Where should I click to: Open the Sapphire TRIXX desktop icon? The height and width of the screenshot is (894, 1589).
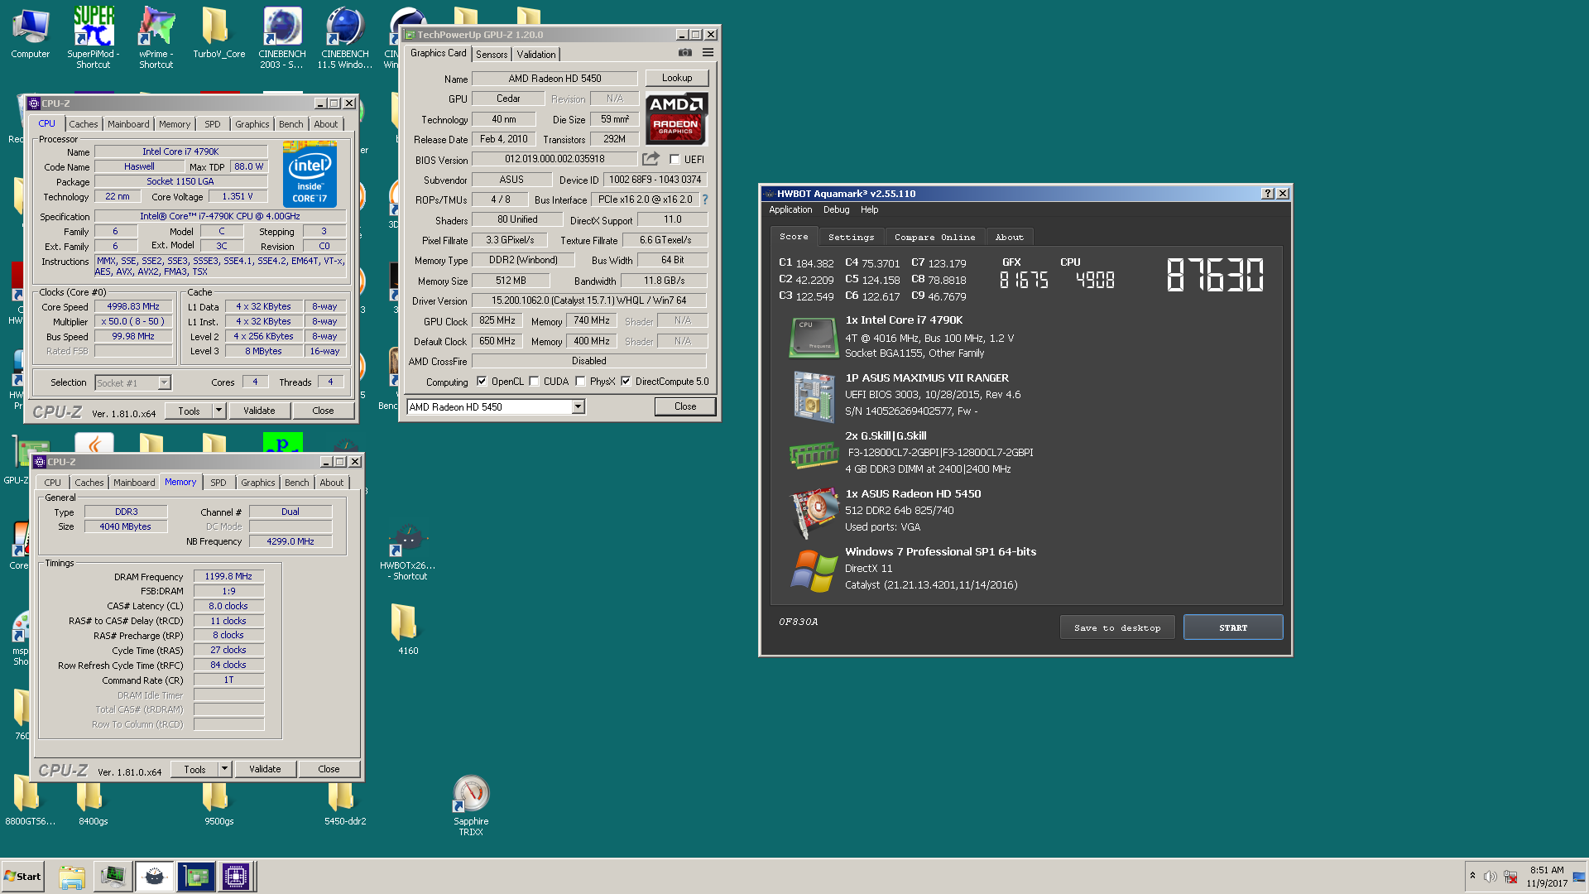point(471,805)
